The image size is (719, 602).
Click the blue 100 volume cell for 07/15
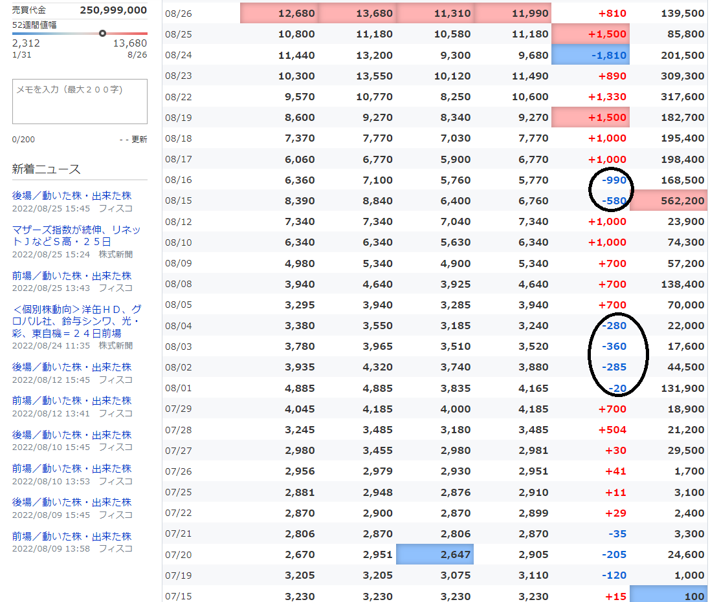coord(669,596)
